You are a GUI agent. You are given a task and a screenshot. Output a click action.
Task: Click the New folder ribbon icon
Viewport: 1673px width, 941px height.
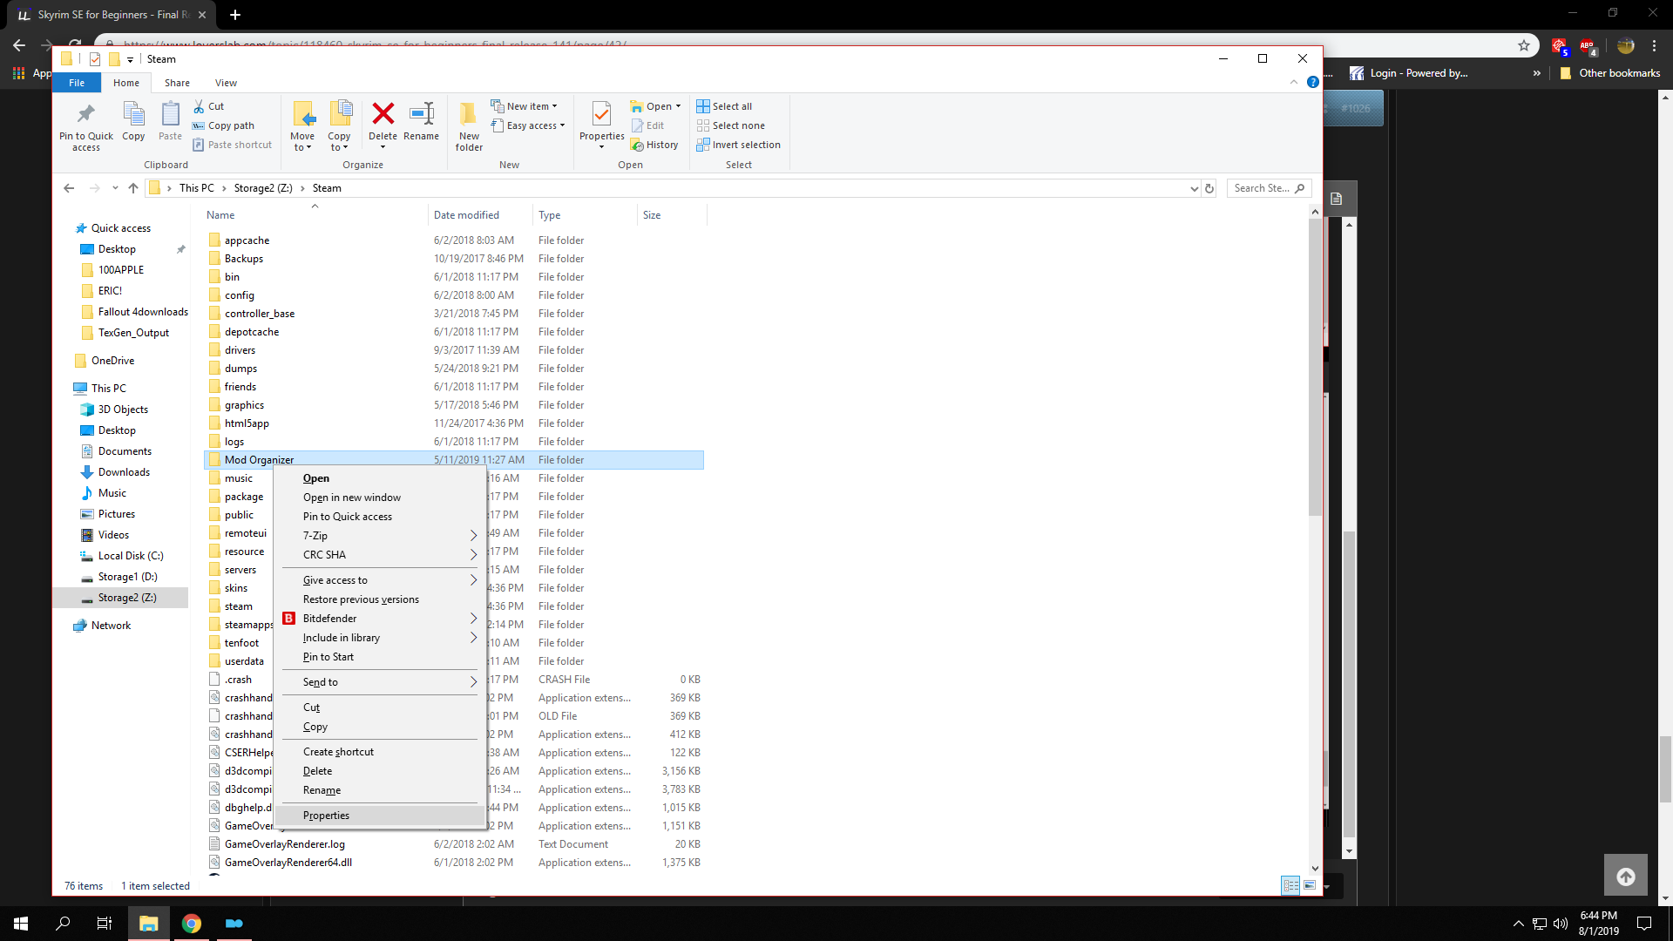(469, 126)
